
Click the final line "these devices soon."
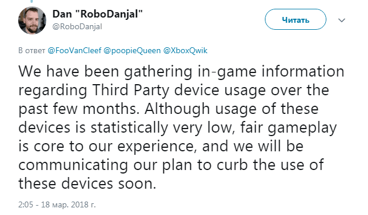(x=87, y=183)
